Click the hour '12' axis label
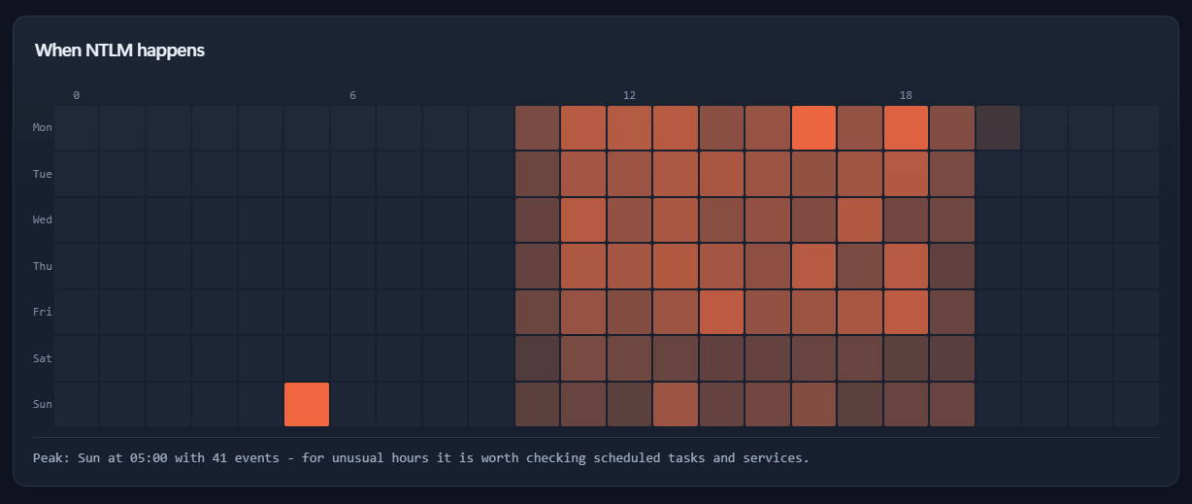Viewport: 1192px width, 504px height. pyautogui.click(x=630, y=95)
